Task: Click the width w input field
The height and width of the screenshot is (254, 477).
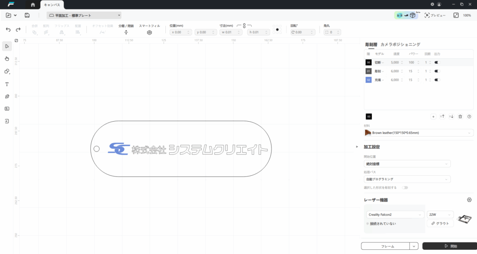Action: pyautogui.click(x=231, y=32)
